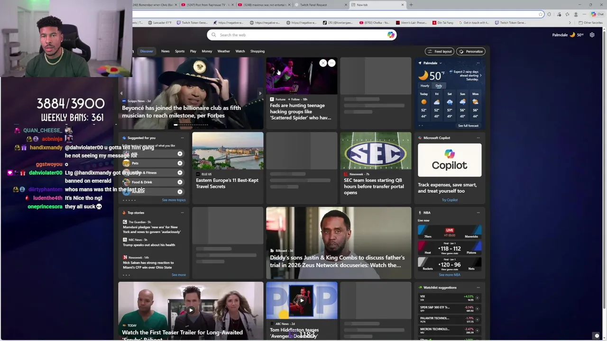Close the New tab tab
The width and height of the screenshot is (607, 341).
pyautogui.click(x=403, y=5)
